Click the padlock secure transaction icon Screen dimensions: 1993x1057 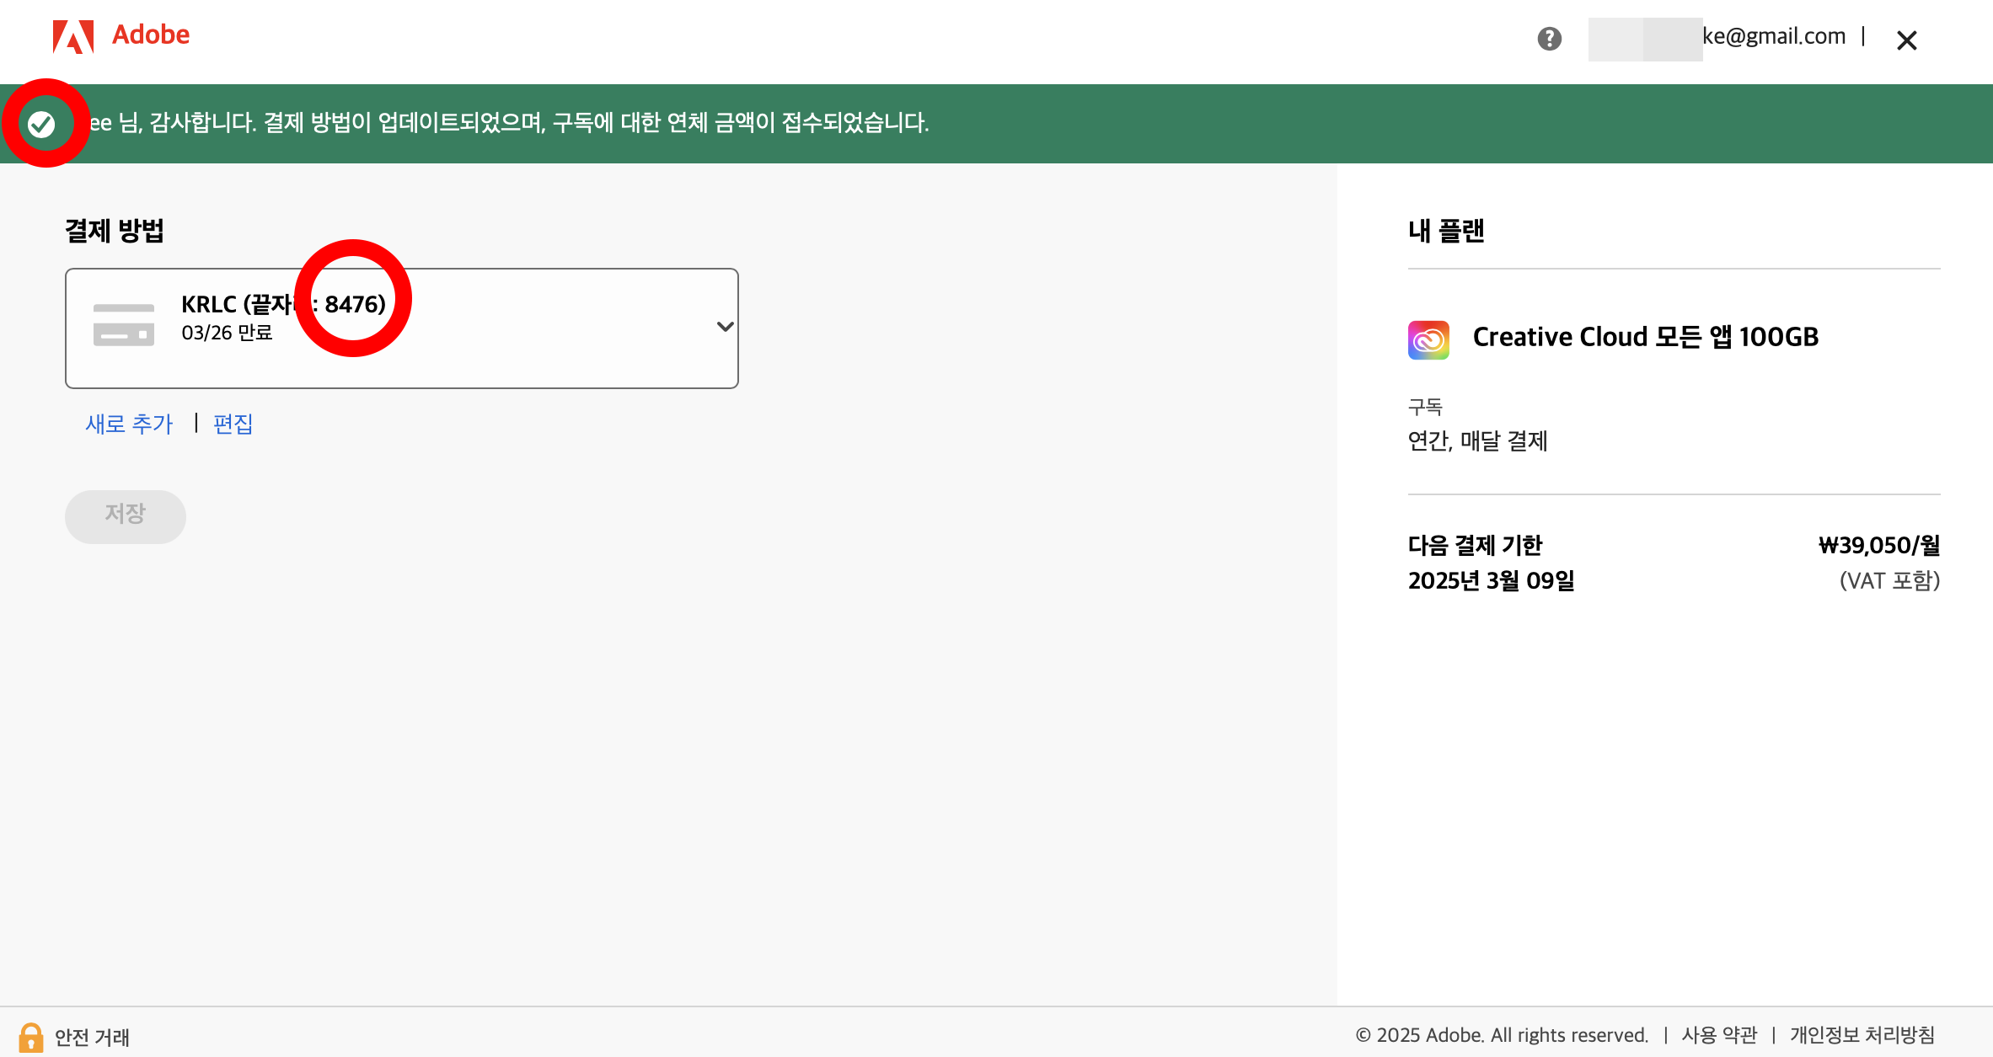click(x=30, y=1037)
